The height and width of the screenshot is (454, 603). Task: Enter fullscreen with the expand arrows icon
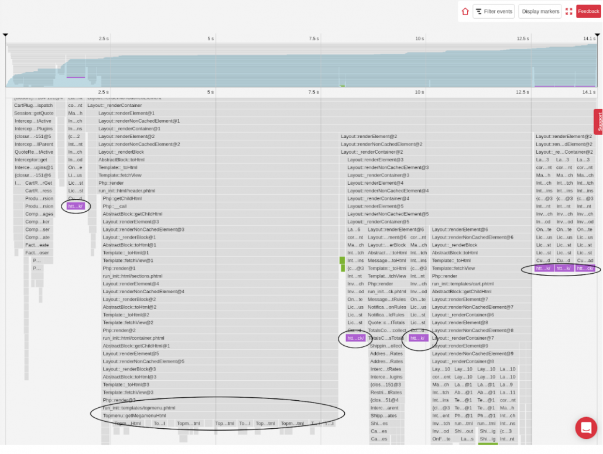point(569,11)
